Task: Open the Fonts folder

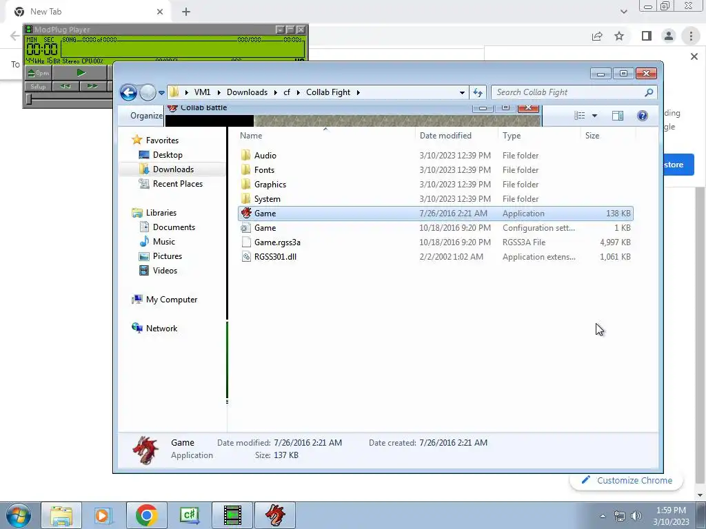Action: (264, 170)
